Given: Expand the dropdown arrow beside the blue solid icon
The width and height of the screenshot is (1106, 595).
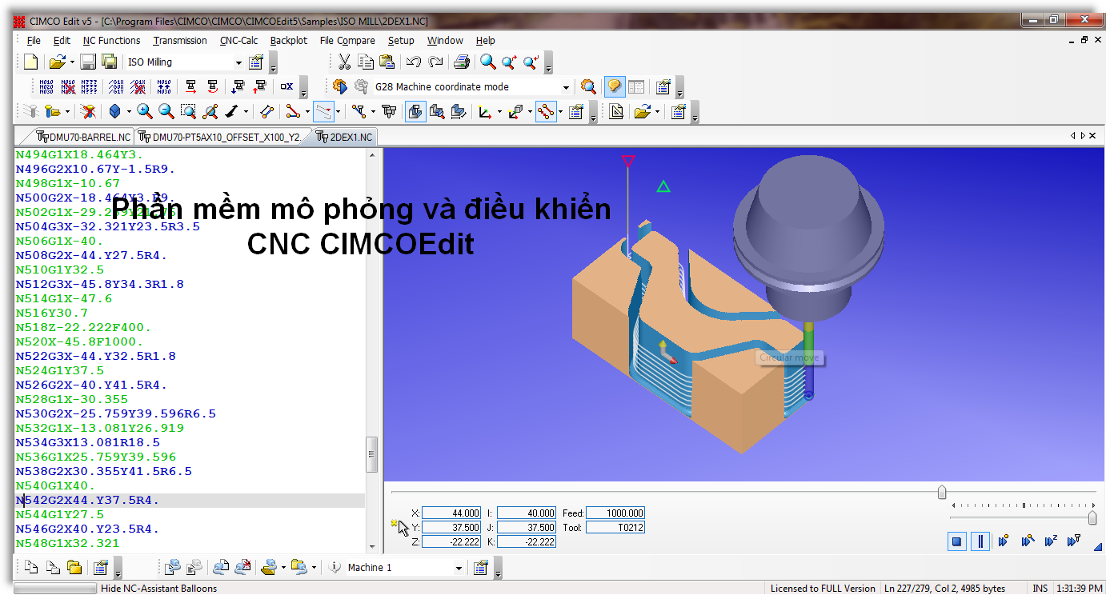Looking at the screenshot, I should (128, 112).
